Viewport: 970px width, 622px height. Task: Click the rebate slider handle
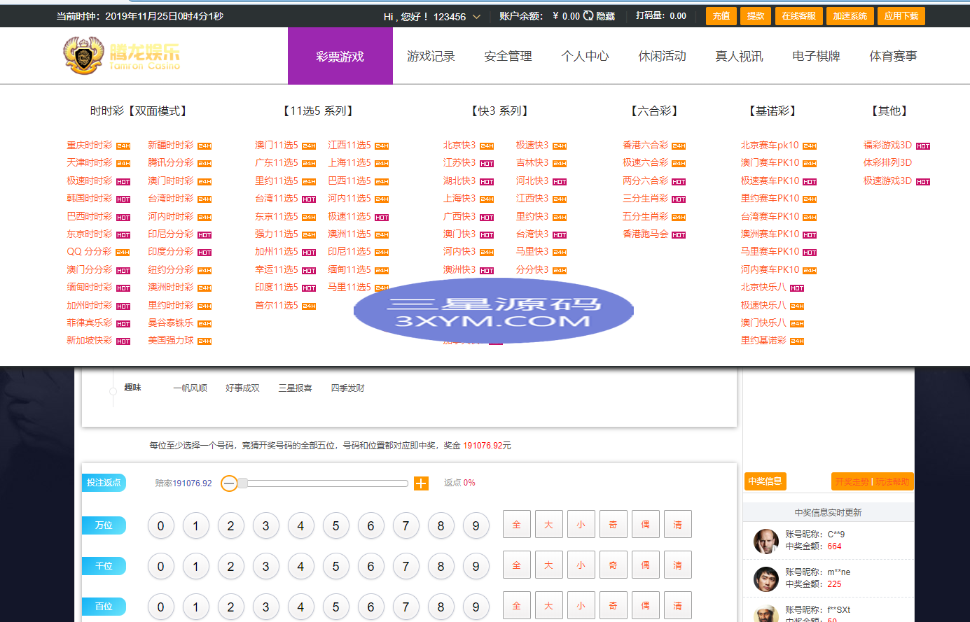click(242, 483)
